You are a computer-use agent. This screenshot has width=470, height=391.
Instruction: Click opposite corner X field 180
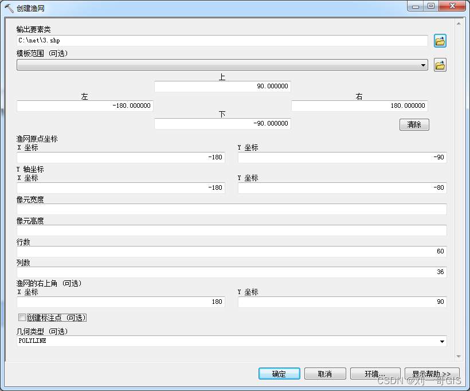point(121,302)
